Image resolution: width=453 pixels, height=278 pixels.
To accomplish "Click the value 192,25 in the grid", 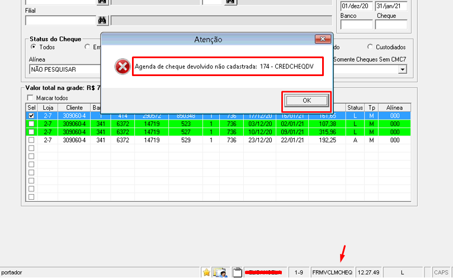I will click(327, 140).
